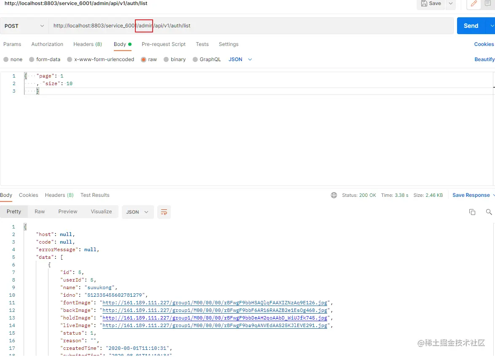Viewport: 495px width, 357px height.
Task: Open the comments icon at top right
Action: 488,4
